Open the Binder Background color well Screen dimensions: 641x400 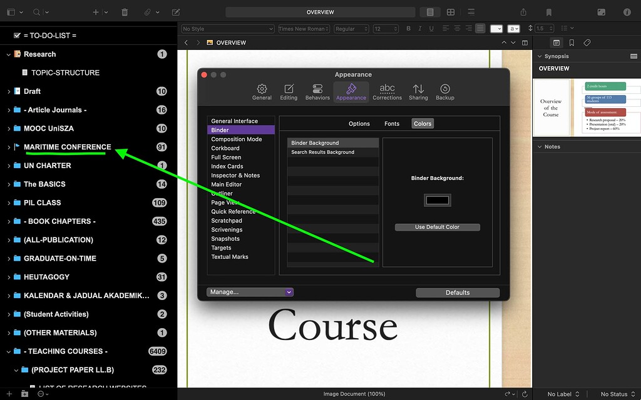pos(437,199)
